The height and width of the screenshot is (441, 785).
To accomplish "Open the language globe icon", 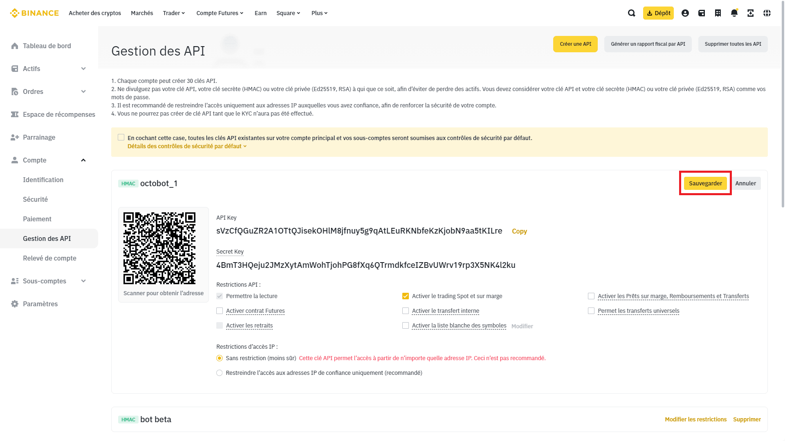I will click(767, 13).
